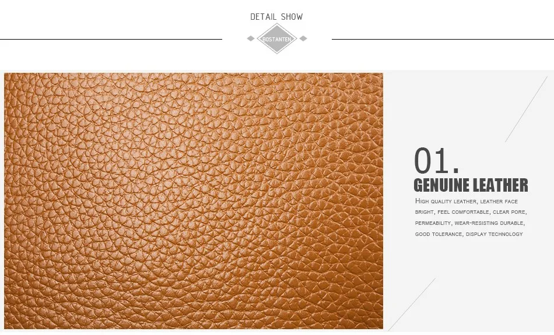Screen dimensions: 554x335
Task: Click the line 'bright, feel comfortable, clear pore,'
Action: tap(471, 212)
